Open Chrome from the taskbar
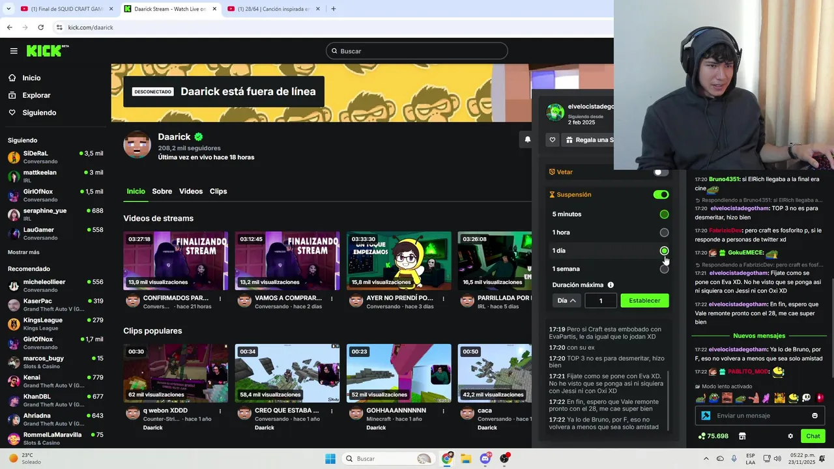Viewport: 834px width, 469px height. 447,459
